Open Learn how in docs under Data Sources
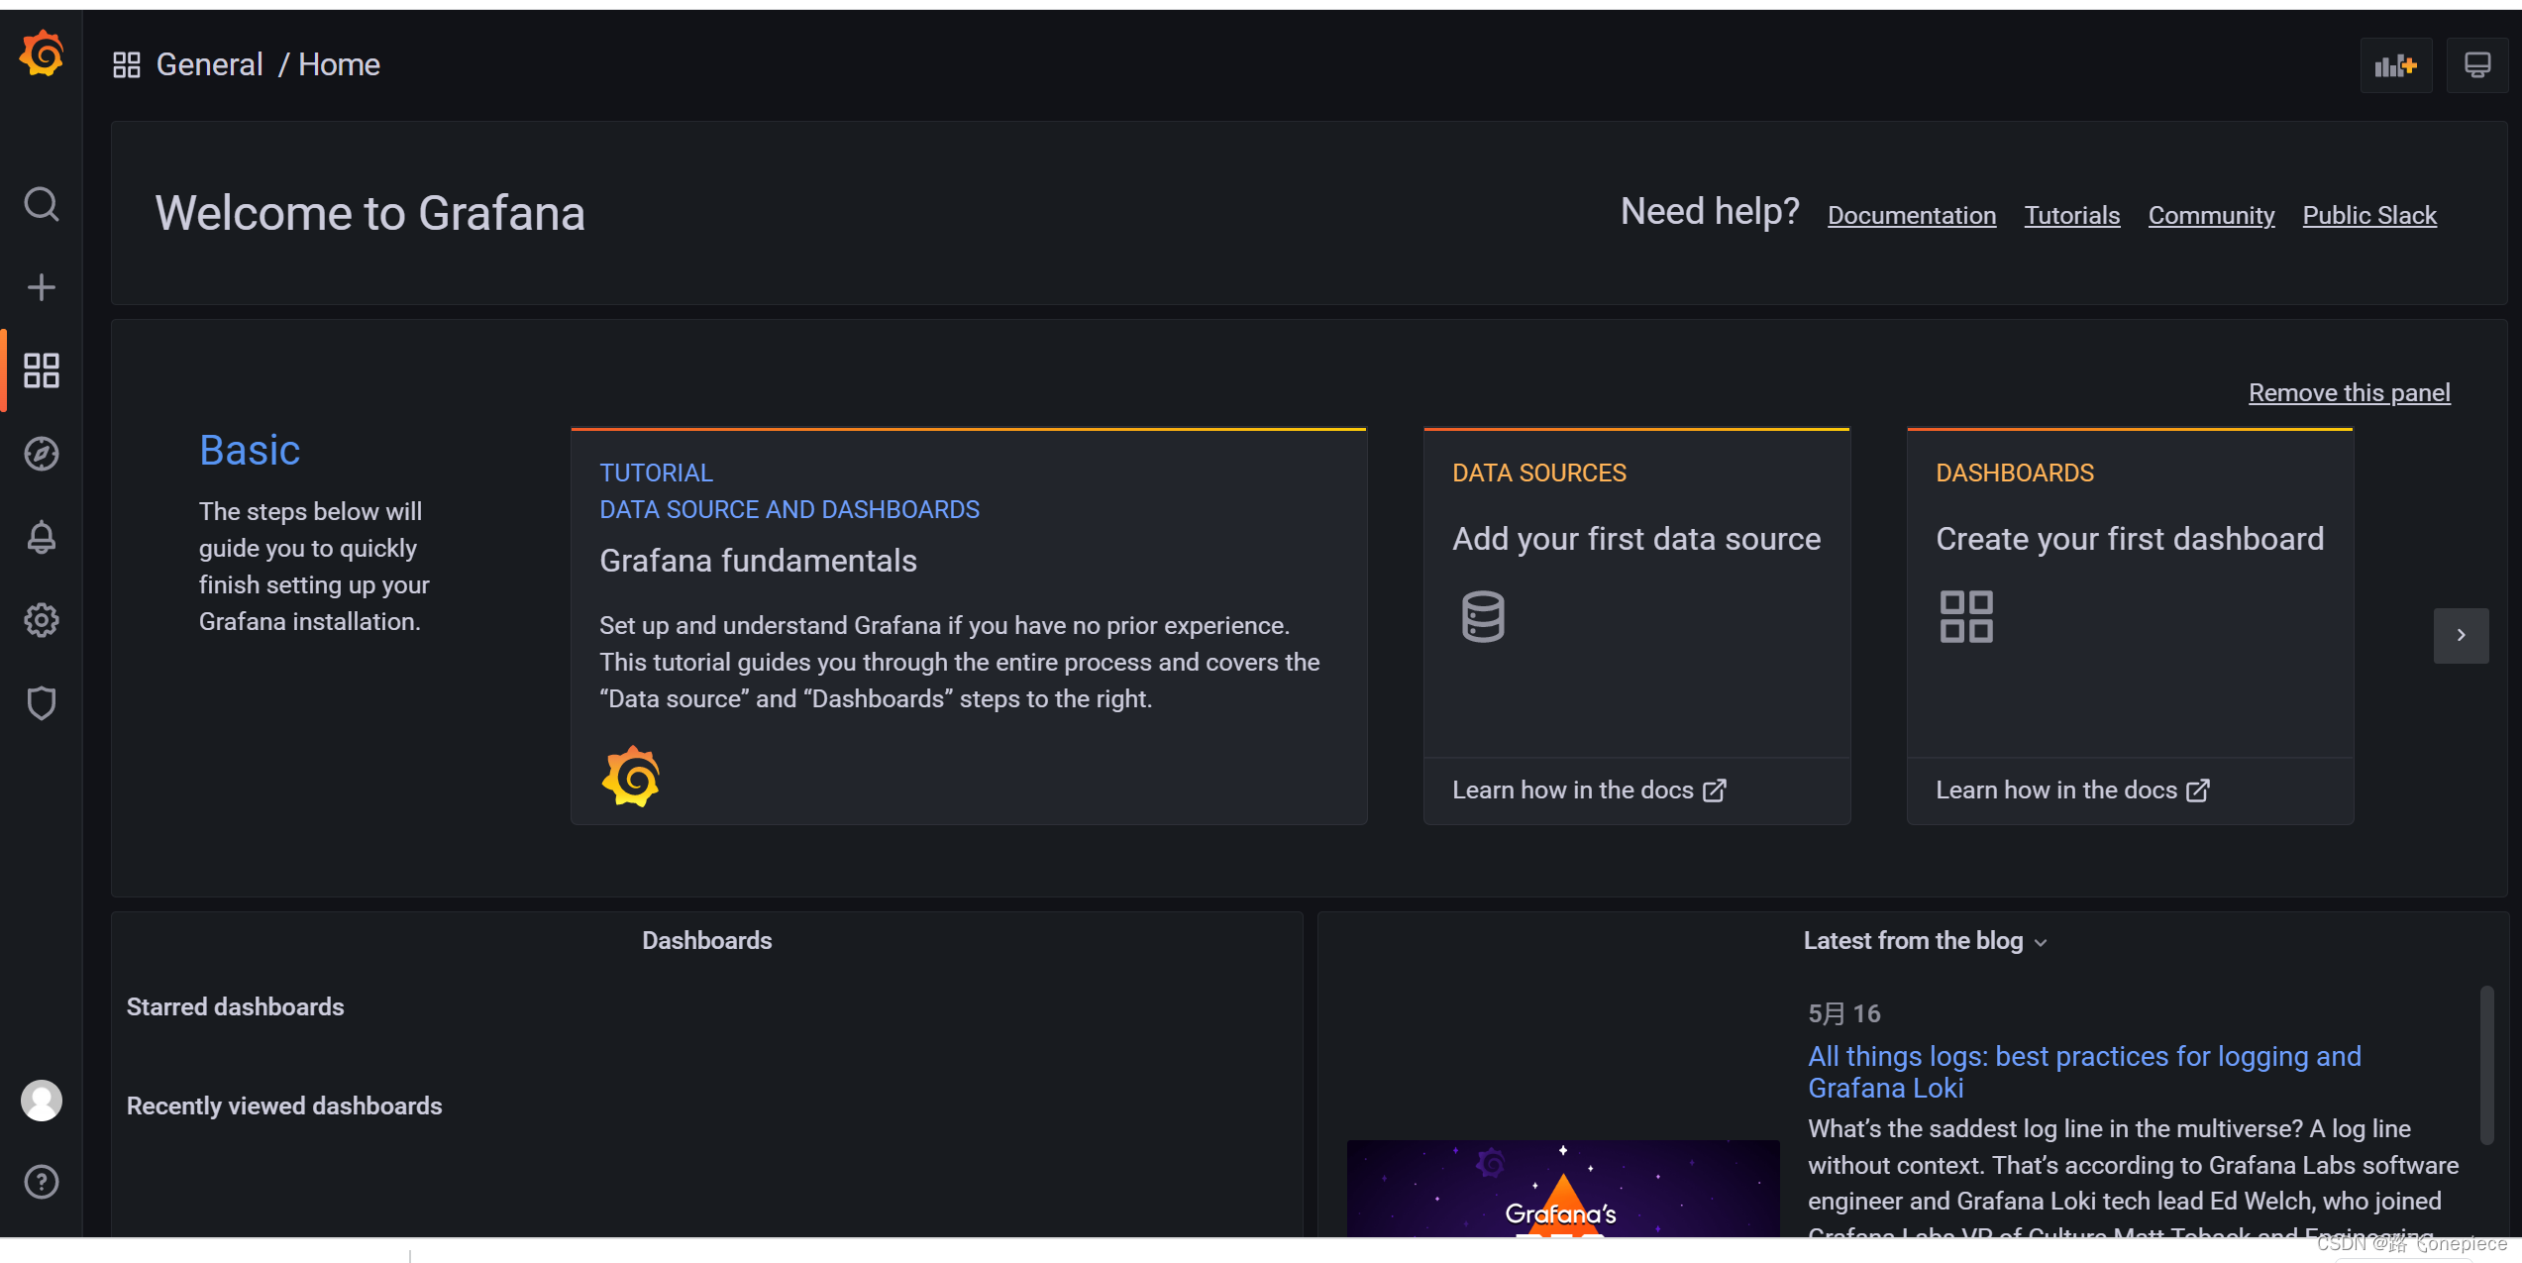Screen dimensions: 2522x1263 tap(1589, 789)
